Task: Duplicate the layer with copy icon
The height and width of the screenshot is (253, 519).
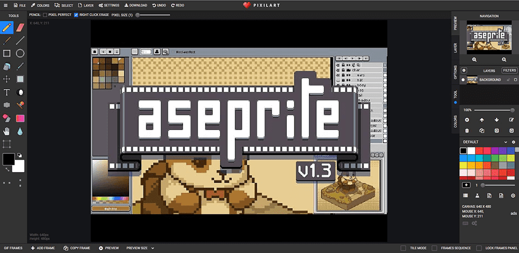Action: coord(482,131)
